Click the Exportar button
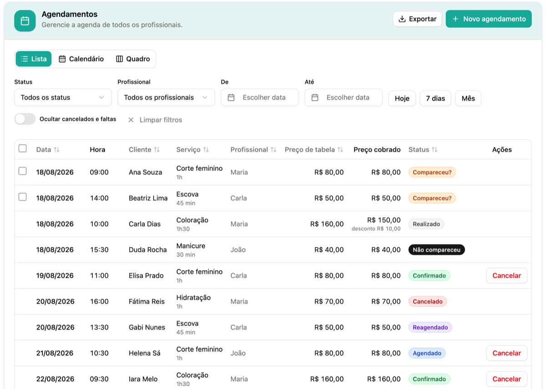Image resolution: width=546 pixels, height=389 pixels. click(x=417, y=19)
